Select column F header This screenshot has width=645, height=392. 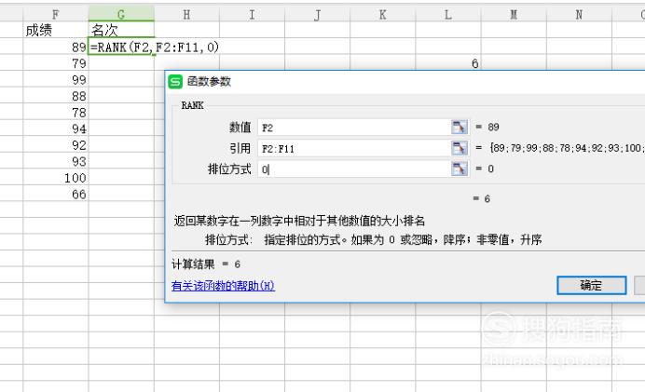[x=56, y=14]
